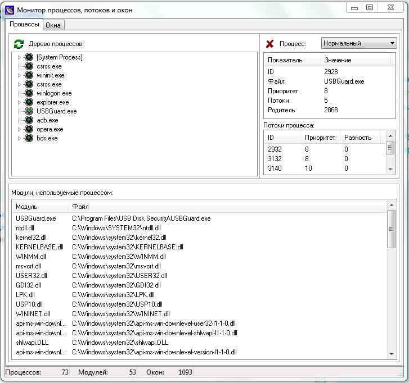Open the process priority dropdown 'Нормальный'

[359, 43]
